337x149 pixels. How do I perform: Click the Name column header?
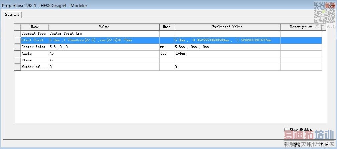pos(35,27)
